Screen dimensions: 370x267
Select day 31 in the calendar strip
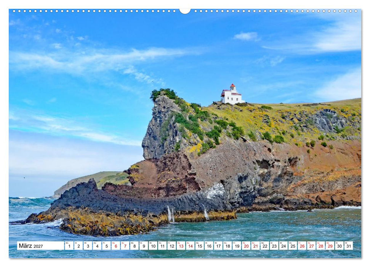(x=349, y=246)
